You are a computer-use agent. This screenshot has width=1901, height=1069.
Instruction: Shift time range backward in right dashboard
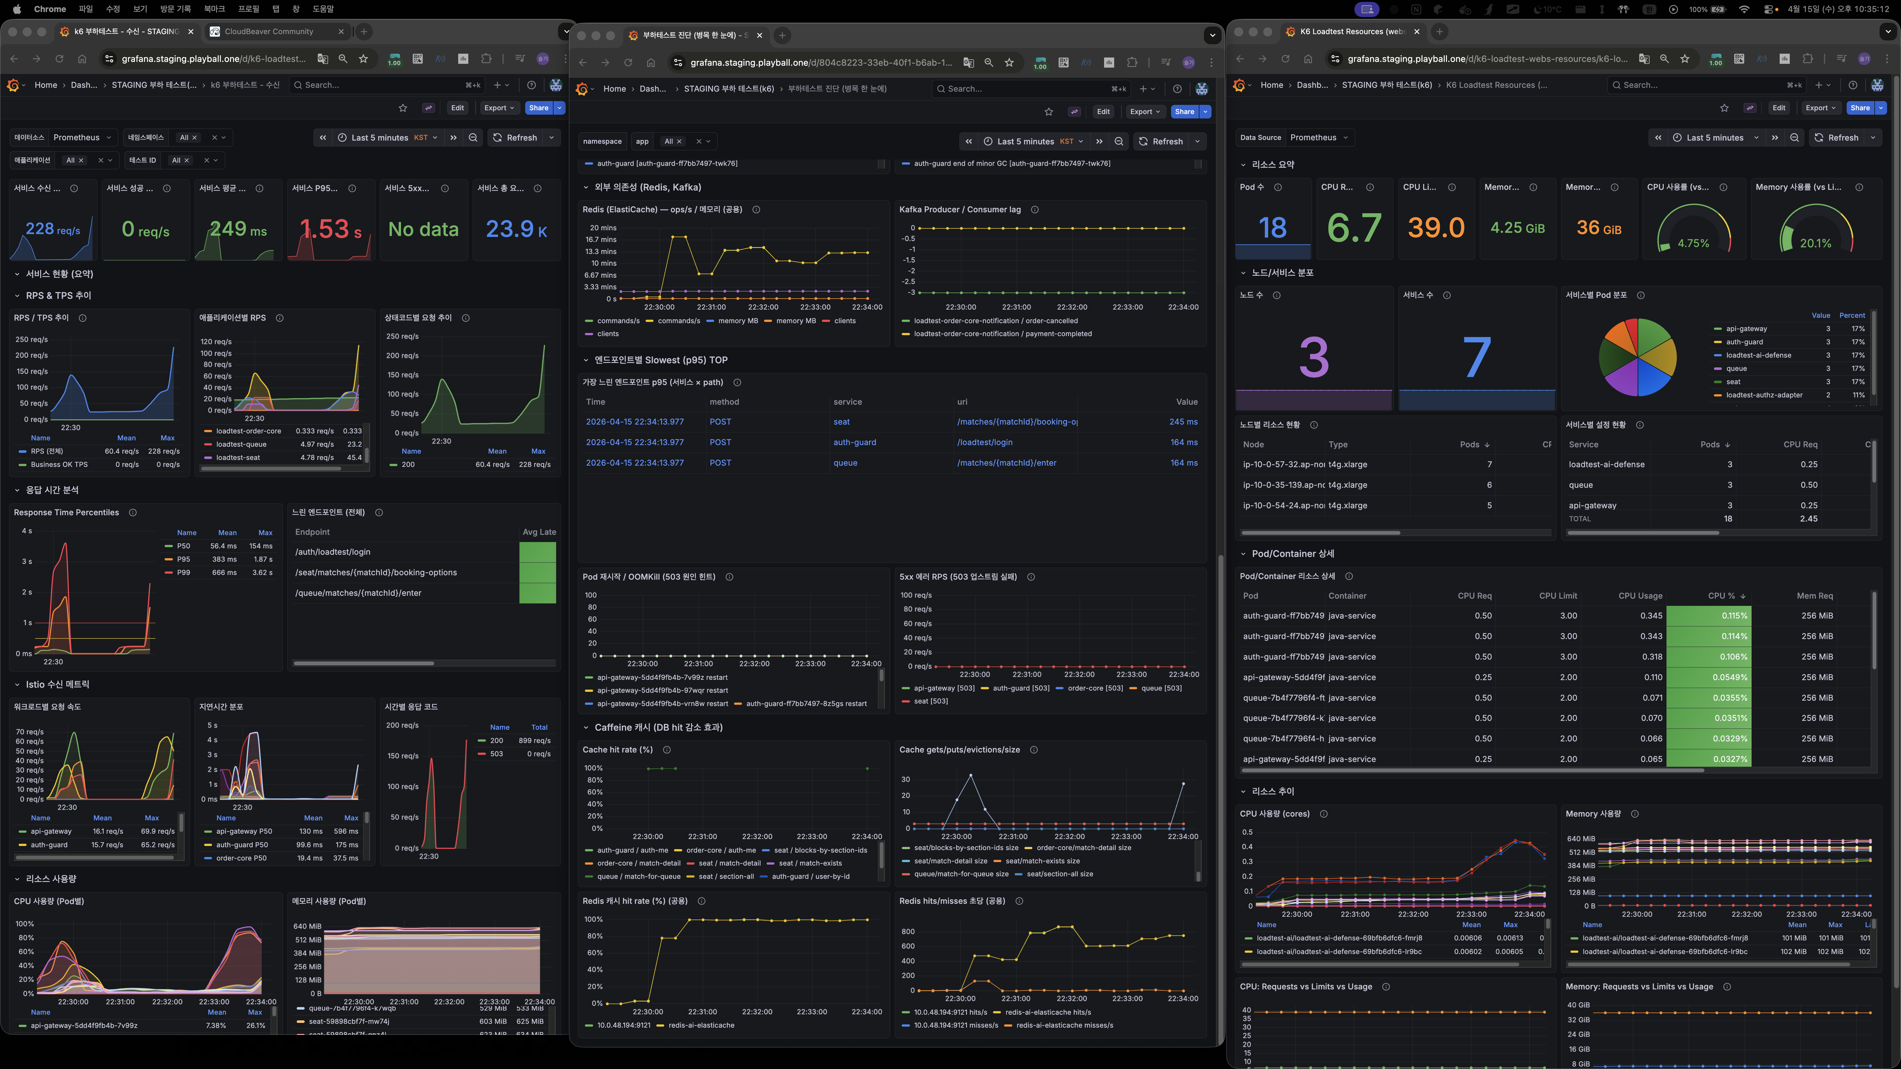click(1658, 138)
